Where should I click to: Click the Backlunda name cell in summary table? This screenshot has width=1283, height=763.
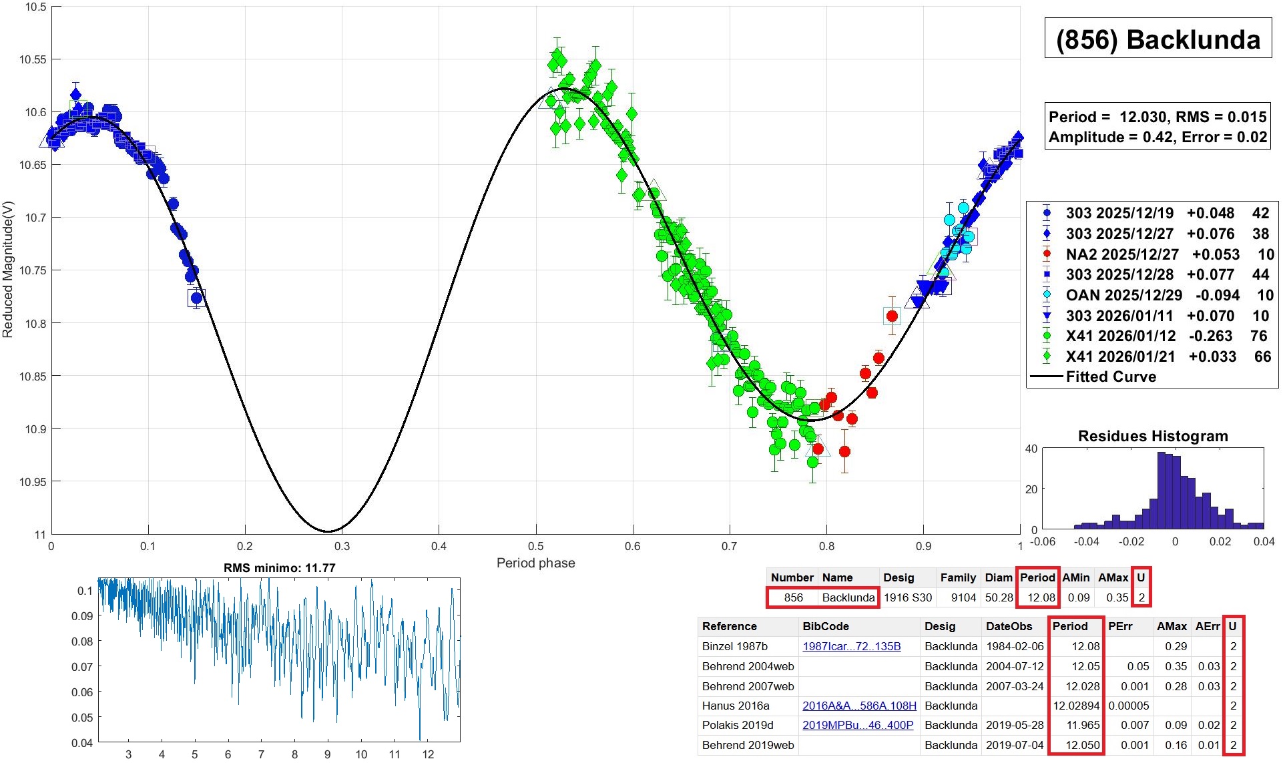(848, 597)
